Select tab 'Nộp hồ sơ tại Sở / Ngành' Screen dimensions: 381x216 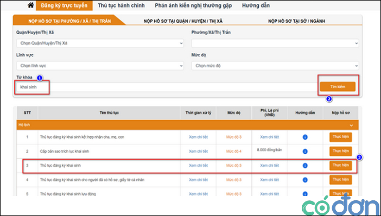296,21
